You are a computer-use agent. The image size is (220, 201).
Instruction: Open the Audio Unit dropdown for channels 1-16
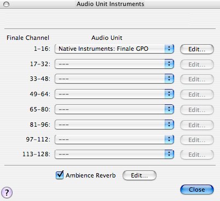pyautogui.click(x=114, y=49)
